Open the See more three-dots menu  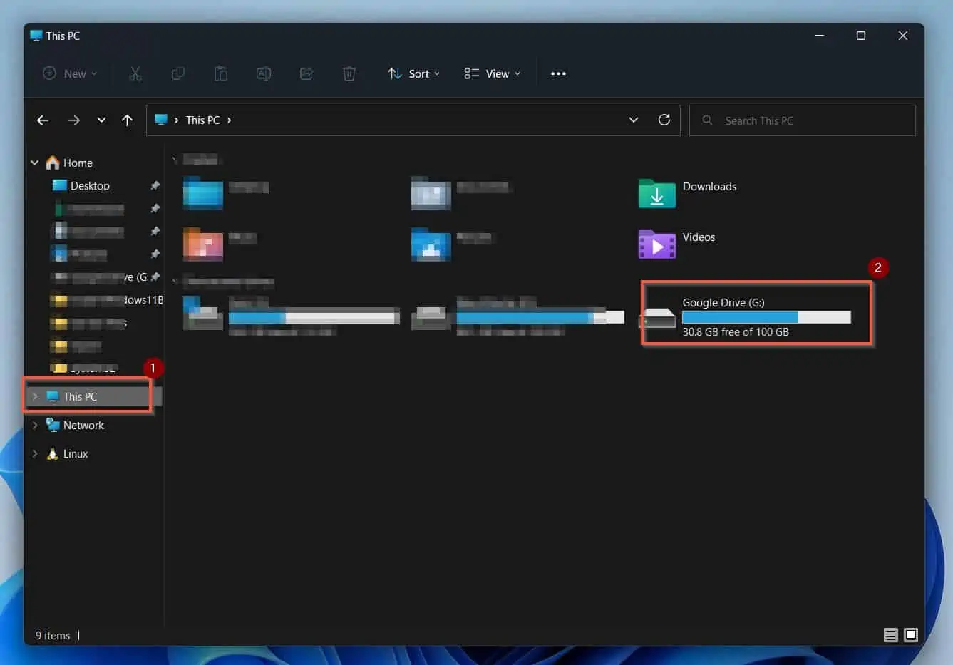click(558, 73)
